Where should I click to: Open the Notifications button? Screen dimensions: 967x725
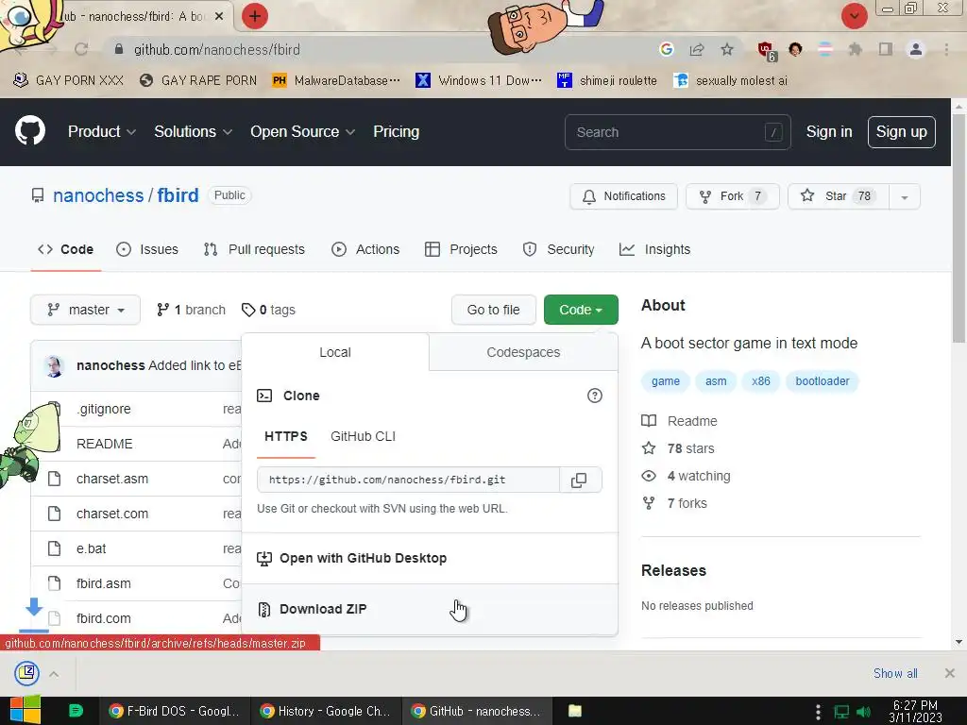(623, 196)
